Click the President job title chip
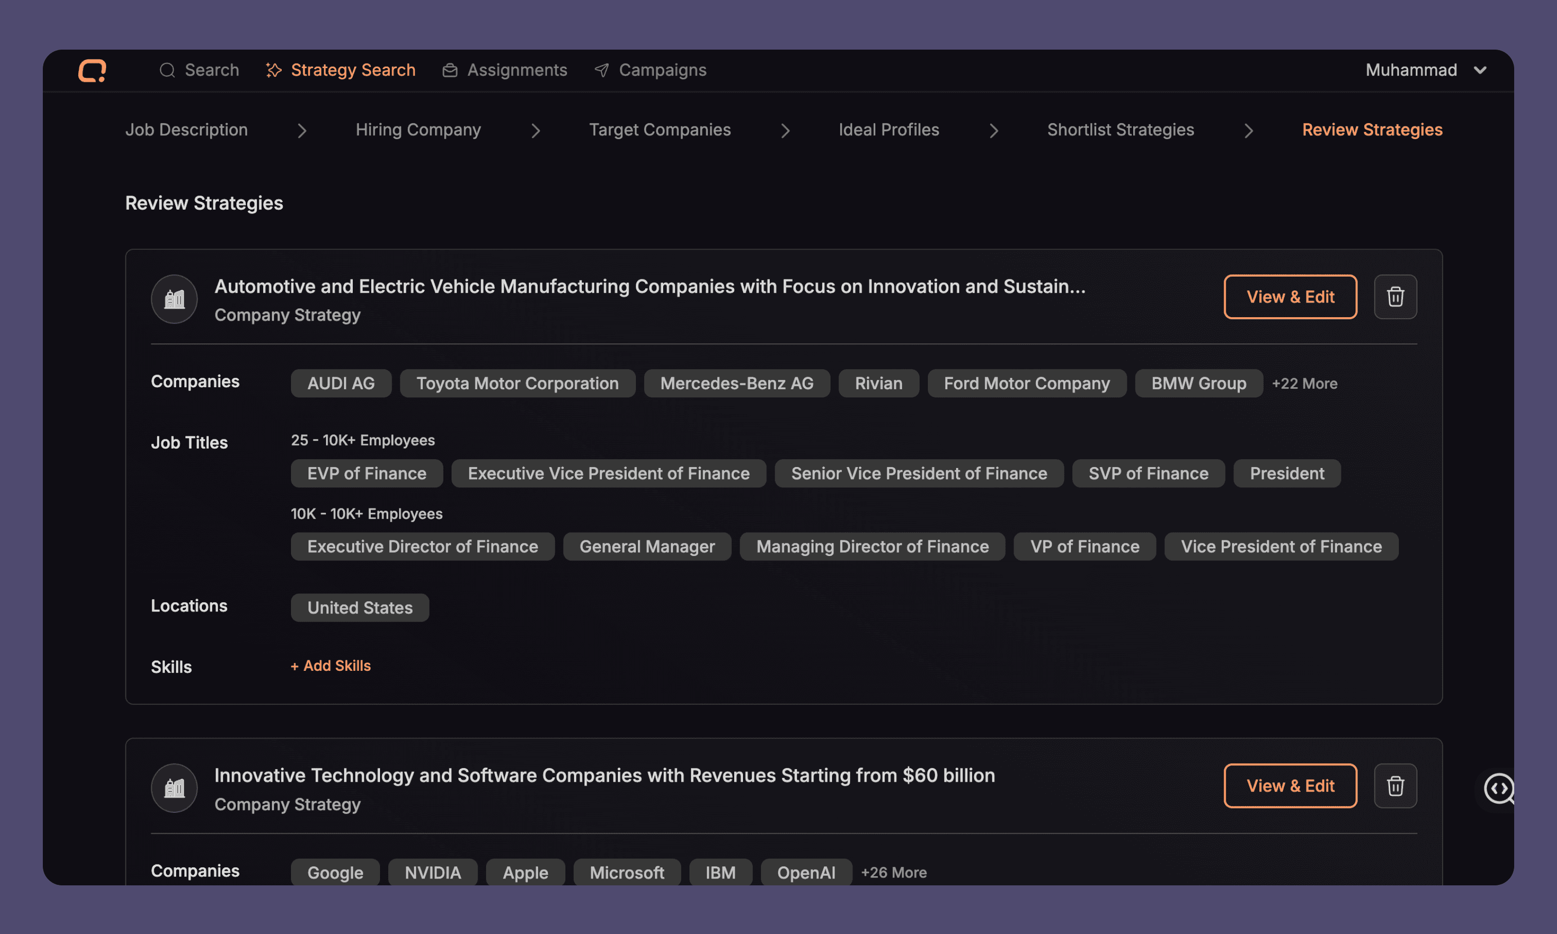The image size is (1557, 934). pos(1287,473)
